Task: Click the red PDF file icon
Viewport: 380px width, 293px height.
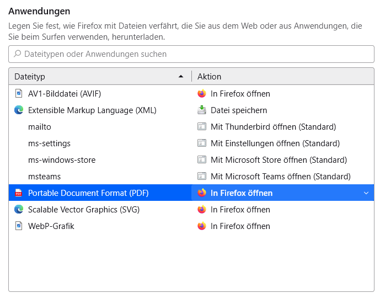Action: point(19,193)
